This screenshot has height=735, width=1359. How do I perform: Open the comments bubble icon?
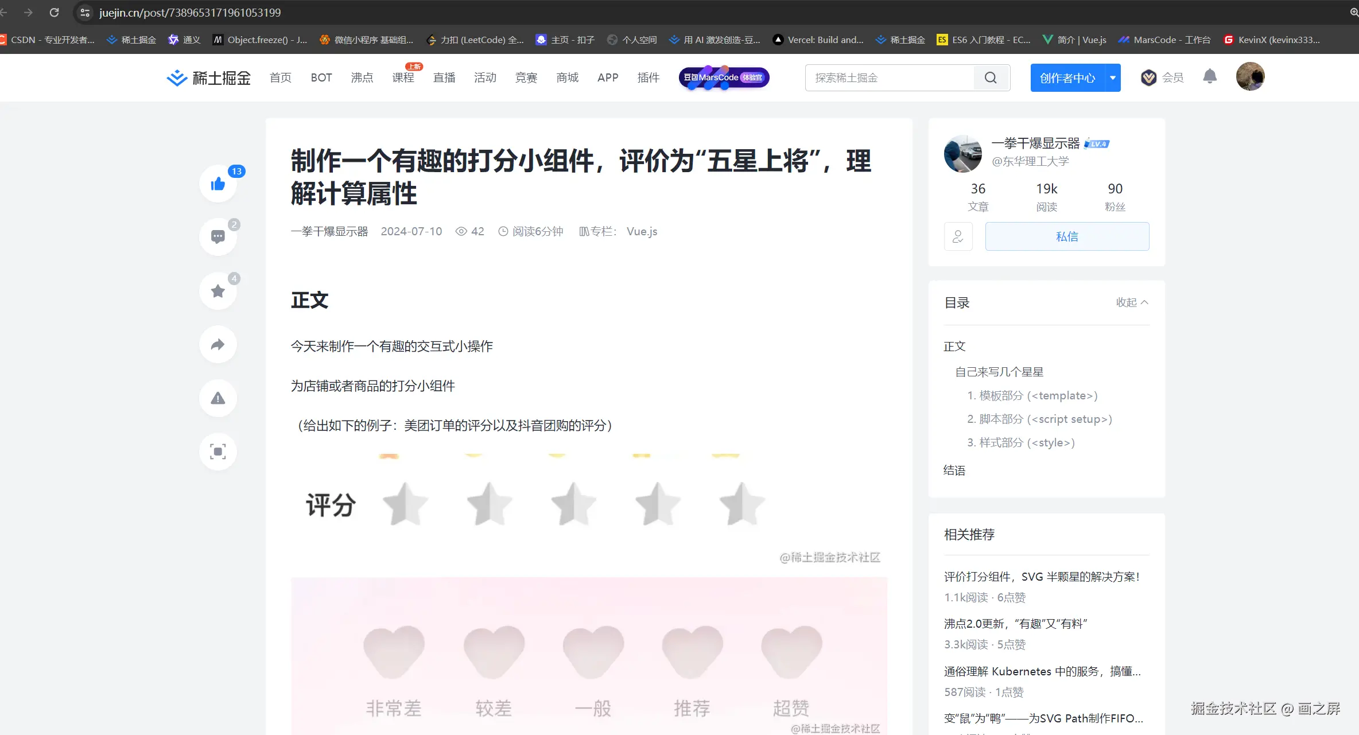[218, 236]
